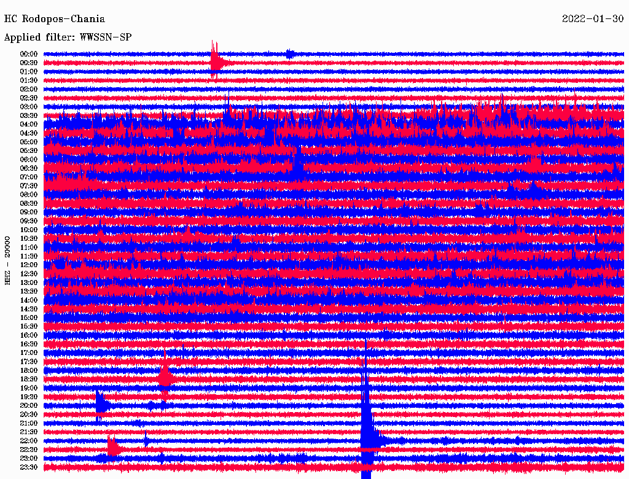Click the HHZ - 20000 axis label
Screen dimensions: 629x479
click(x=7, y=260)
